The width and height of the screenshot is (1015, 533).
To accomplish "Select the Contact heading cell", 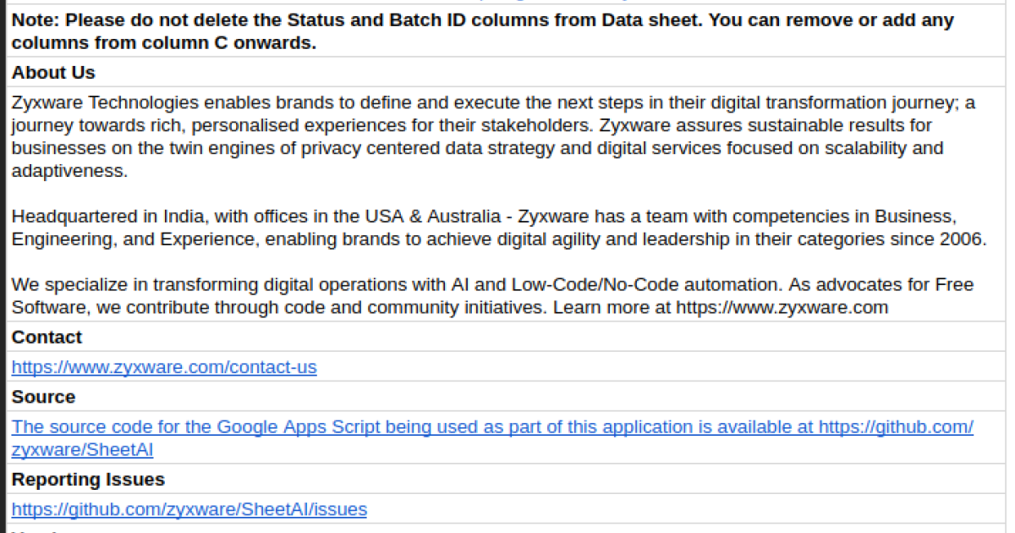I will coord(47,337).
